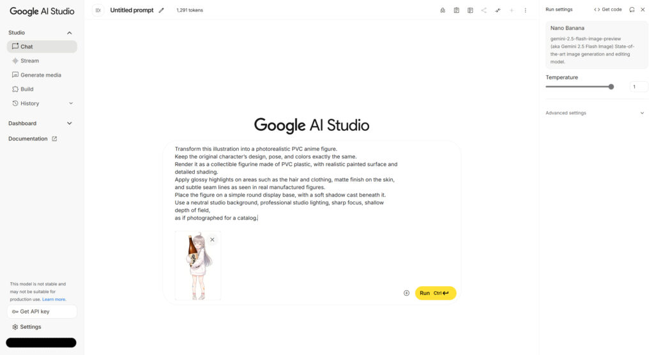Click the 'Untitled prompt' title text
Screen dimensions: 654x355
pos(132,10)
